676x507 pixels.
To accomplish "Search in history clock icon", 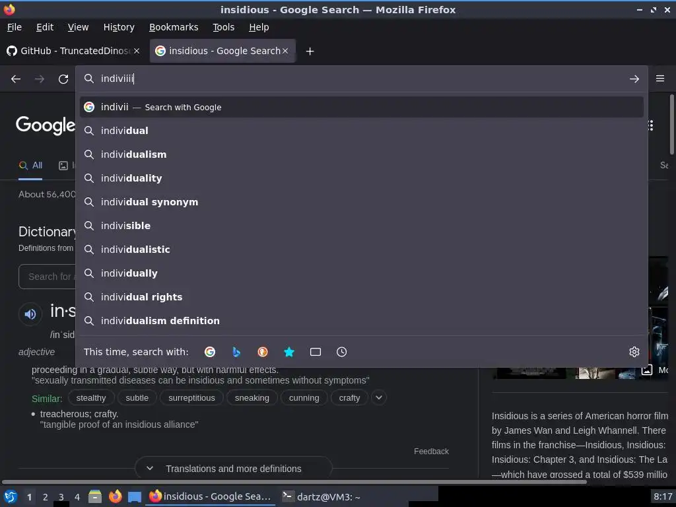I will [x=341, y=352].
